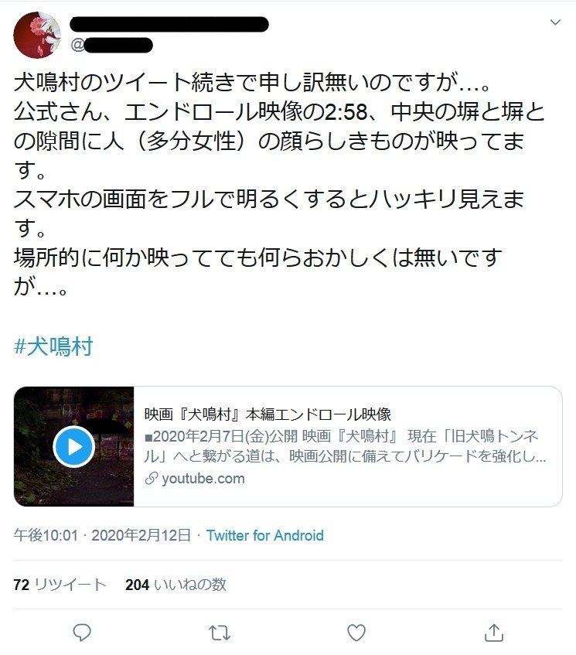The image size is (576, 655).
Task: View the 204 いいねの数 list
Action: click(176, 585)
